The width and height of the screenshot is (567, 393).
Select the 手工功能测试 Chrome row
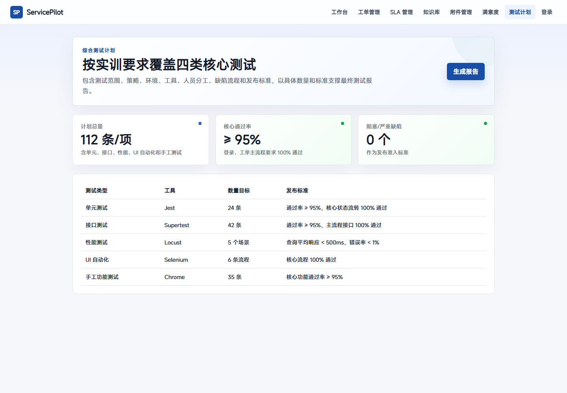(x=283, y=277)
